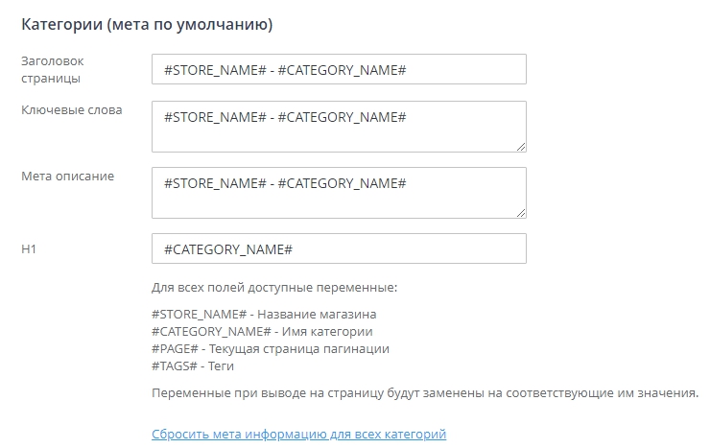Click the #PAGE# - Текущая страница пагинации line

coord(271,348)
